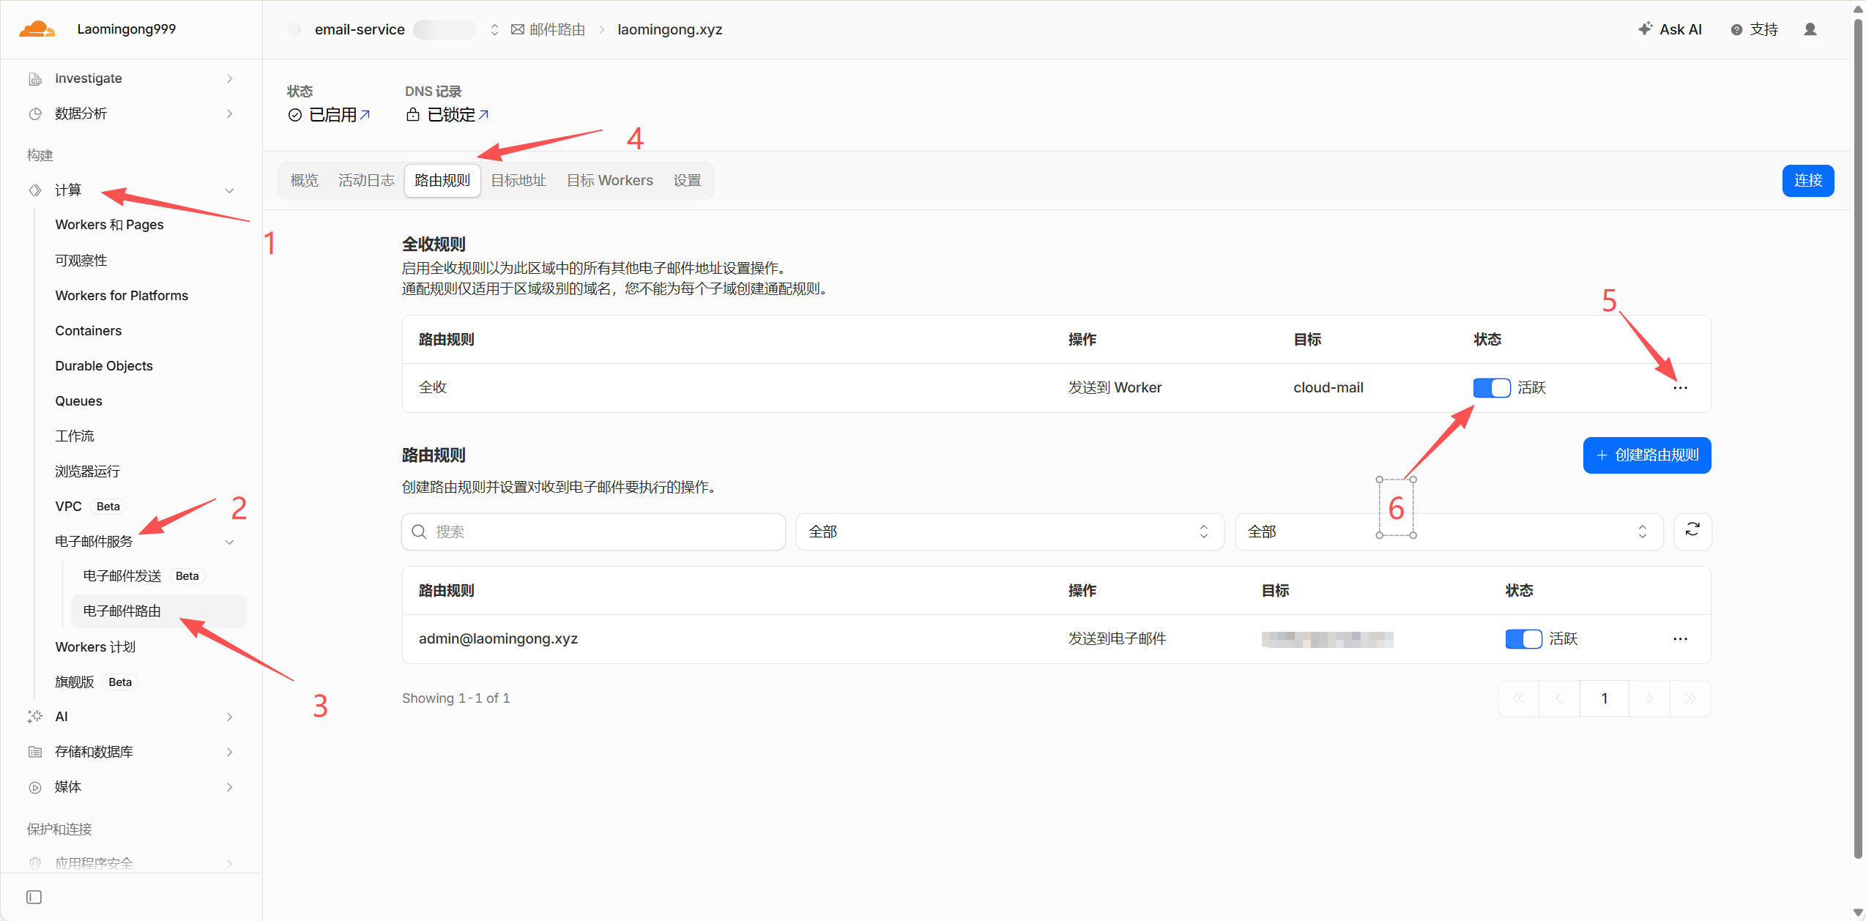Click the vertical page scrollbar

(1858, 439)
